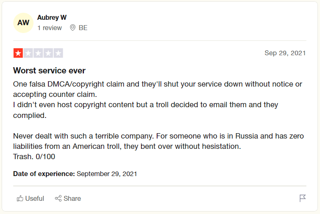
Task: Click the AW reviewer avatar
Action: point(24,23)
